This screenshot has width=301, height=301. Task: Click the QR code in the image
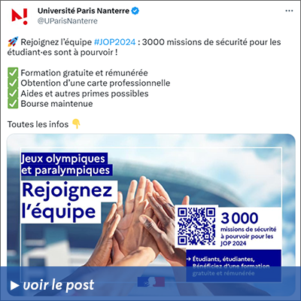pyautogui.click(x=196, y=226)
